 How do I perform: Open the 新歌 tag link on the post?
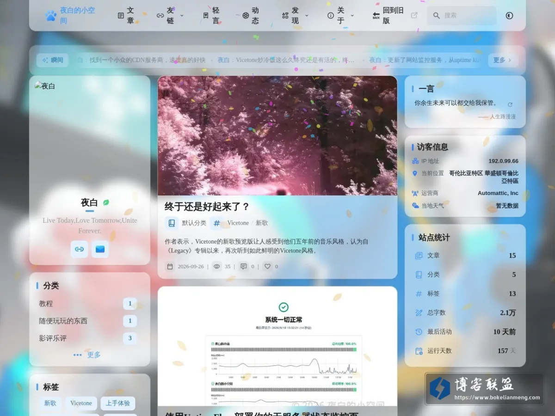pyautogui.click(x=262, y=223)
